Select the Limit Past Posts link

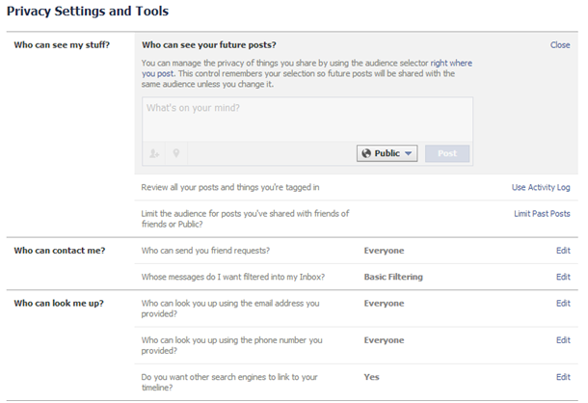[x=542, y=214]
